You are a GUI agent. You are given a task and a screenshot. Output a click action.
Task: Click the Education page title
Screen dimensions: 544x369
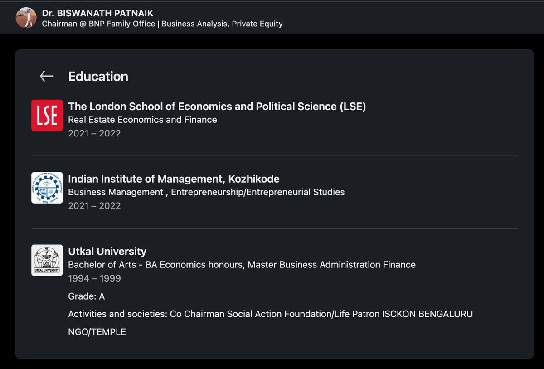[x=98, y=76]
